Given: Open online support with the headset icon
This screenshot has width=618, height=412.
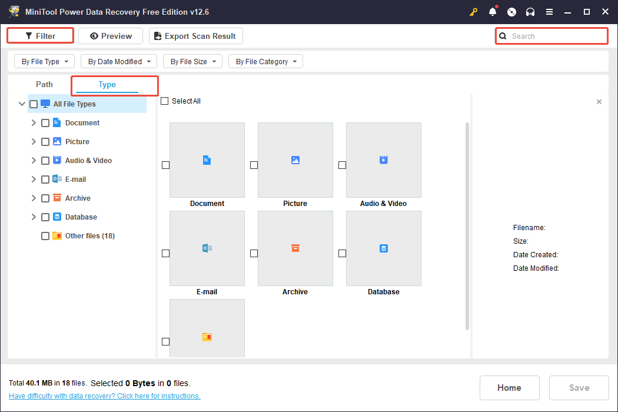Looking at the screenshot, I should [x=530, y=11].
